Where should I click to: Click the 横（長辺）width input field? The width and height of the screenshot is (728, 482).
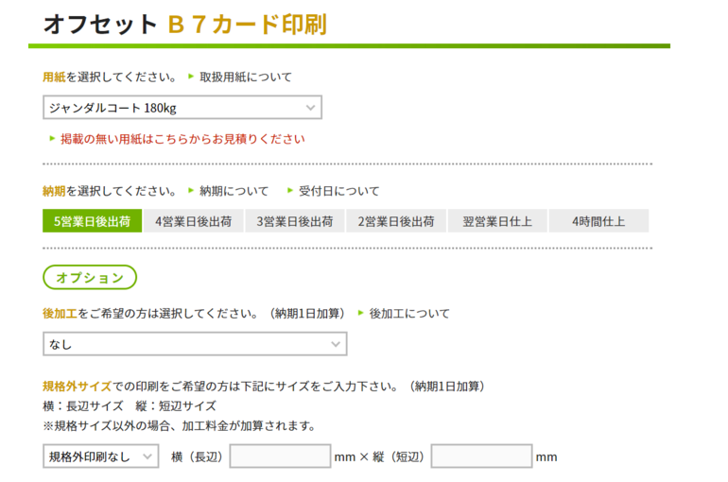pos(280,456)
